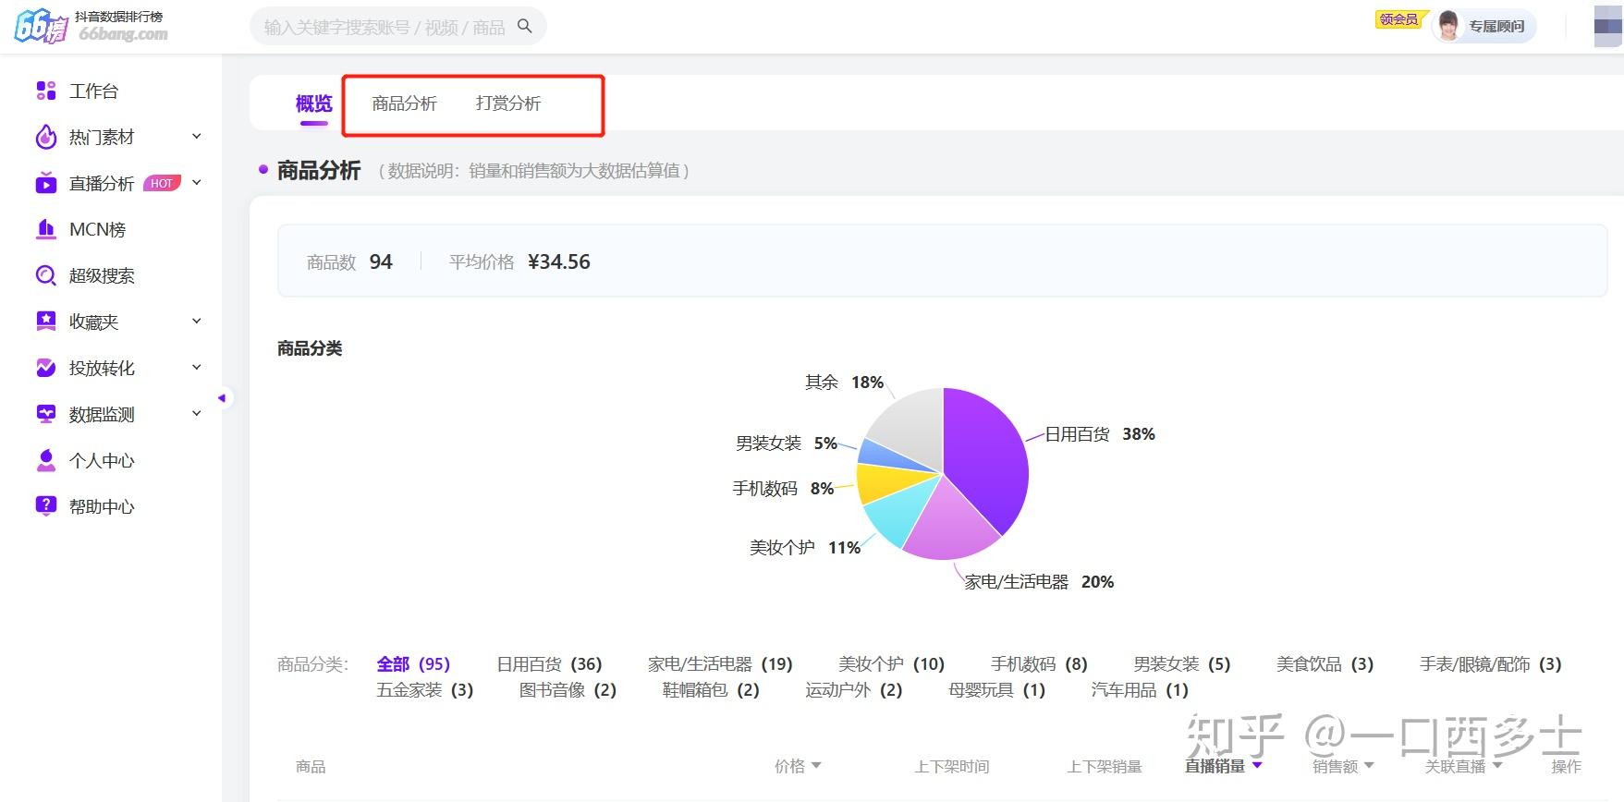The width and height of the screenshot is (1624, 802).
Task: Switch to the 商品分析 tab
Action: pyautogui.click(x=404, y=103)
